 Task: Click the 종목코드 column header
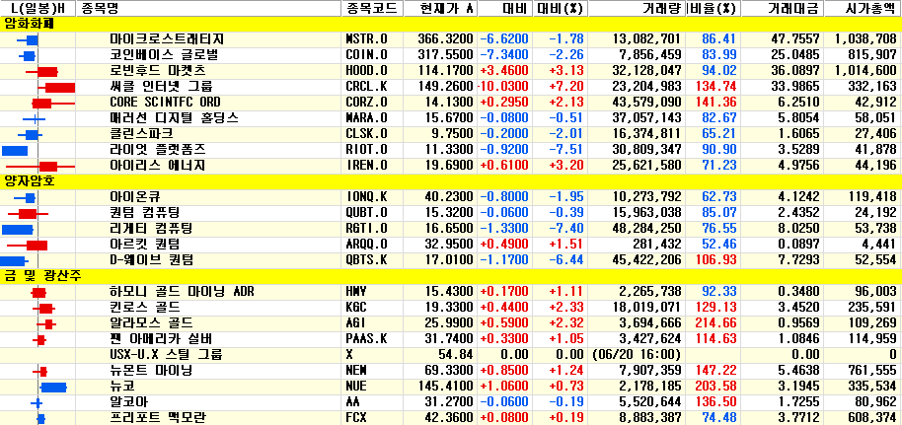[x=371, y=9]
